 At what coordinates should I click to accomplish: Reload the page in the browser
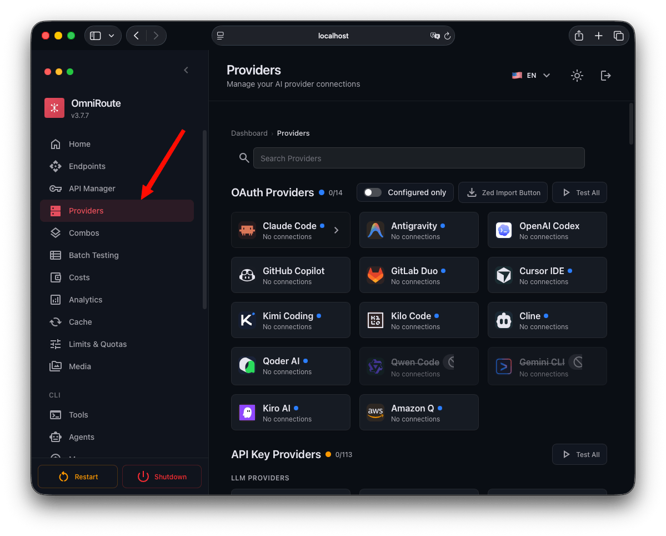coord(447,36)
